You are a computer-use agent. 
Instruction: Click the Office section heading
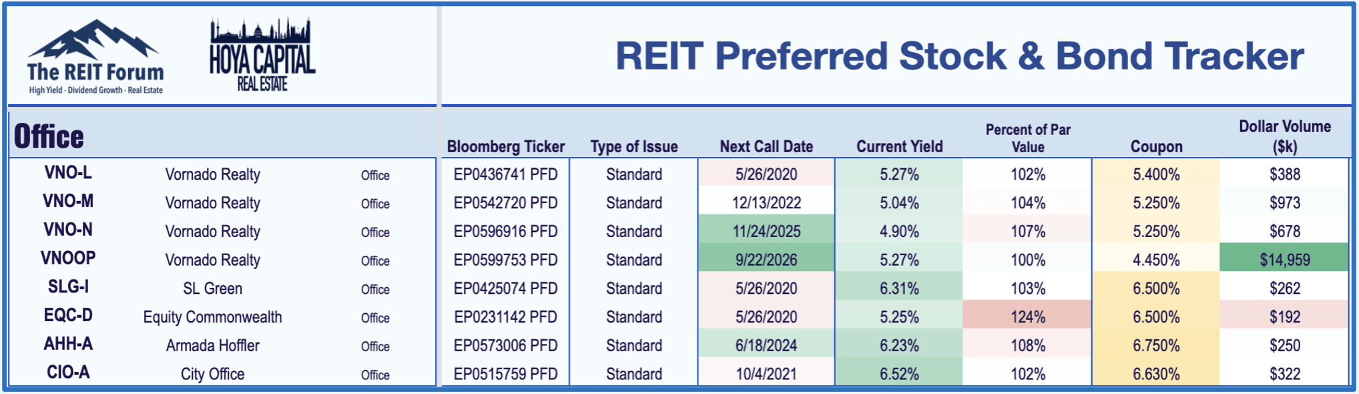coord(49,136)
